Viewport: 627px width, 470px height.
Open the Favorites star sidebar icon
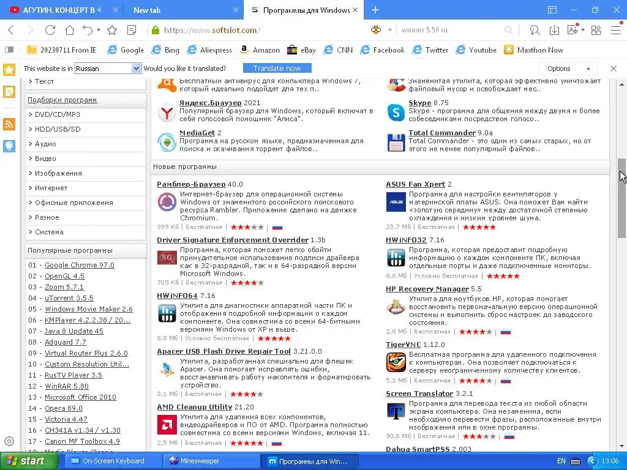[9, 70]
